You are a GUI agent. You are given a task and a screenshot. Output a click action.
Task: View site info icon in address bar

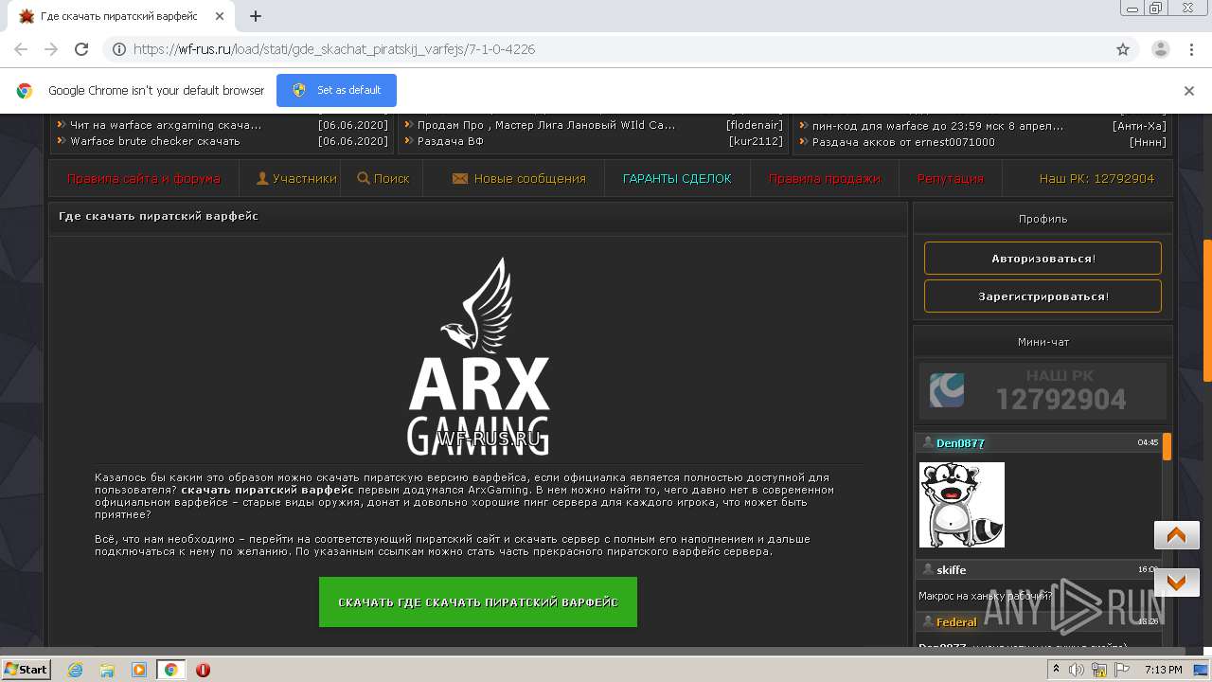[x=119, y=49]
